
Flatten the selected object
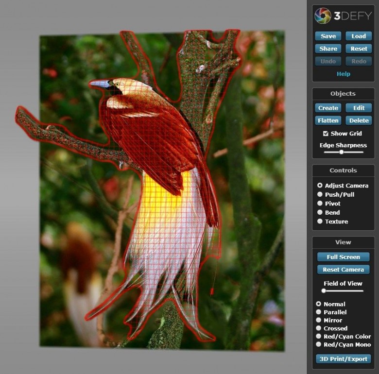click(328, 120)
